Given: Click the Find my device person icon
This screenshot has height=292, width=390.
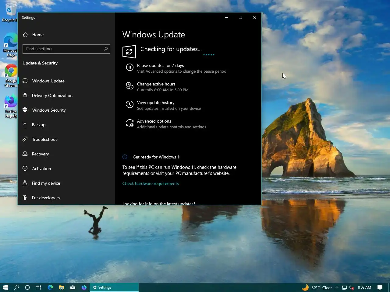Looking at the screenshot, I should click(x=25, y=183).
